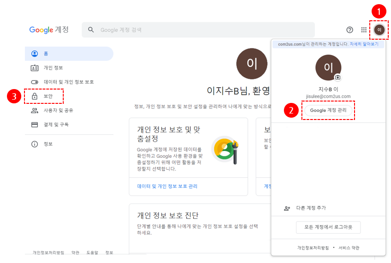Image resolution: width=391 pixels, height=263 pixels.
Task: Open footer 도움말 link
Action: 92,252
